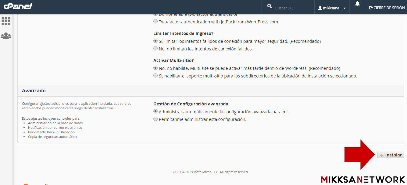Click the user profile icon beside mikksane
The width and height of the screenshot is (407, 185).
tap(320, 8)
